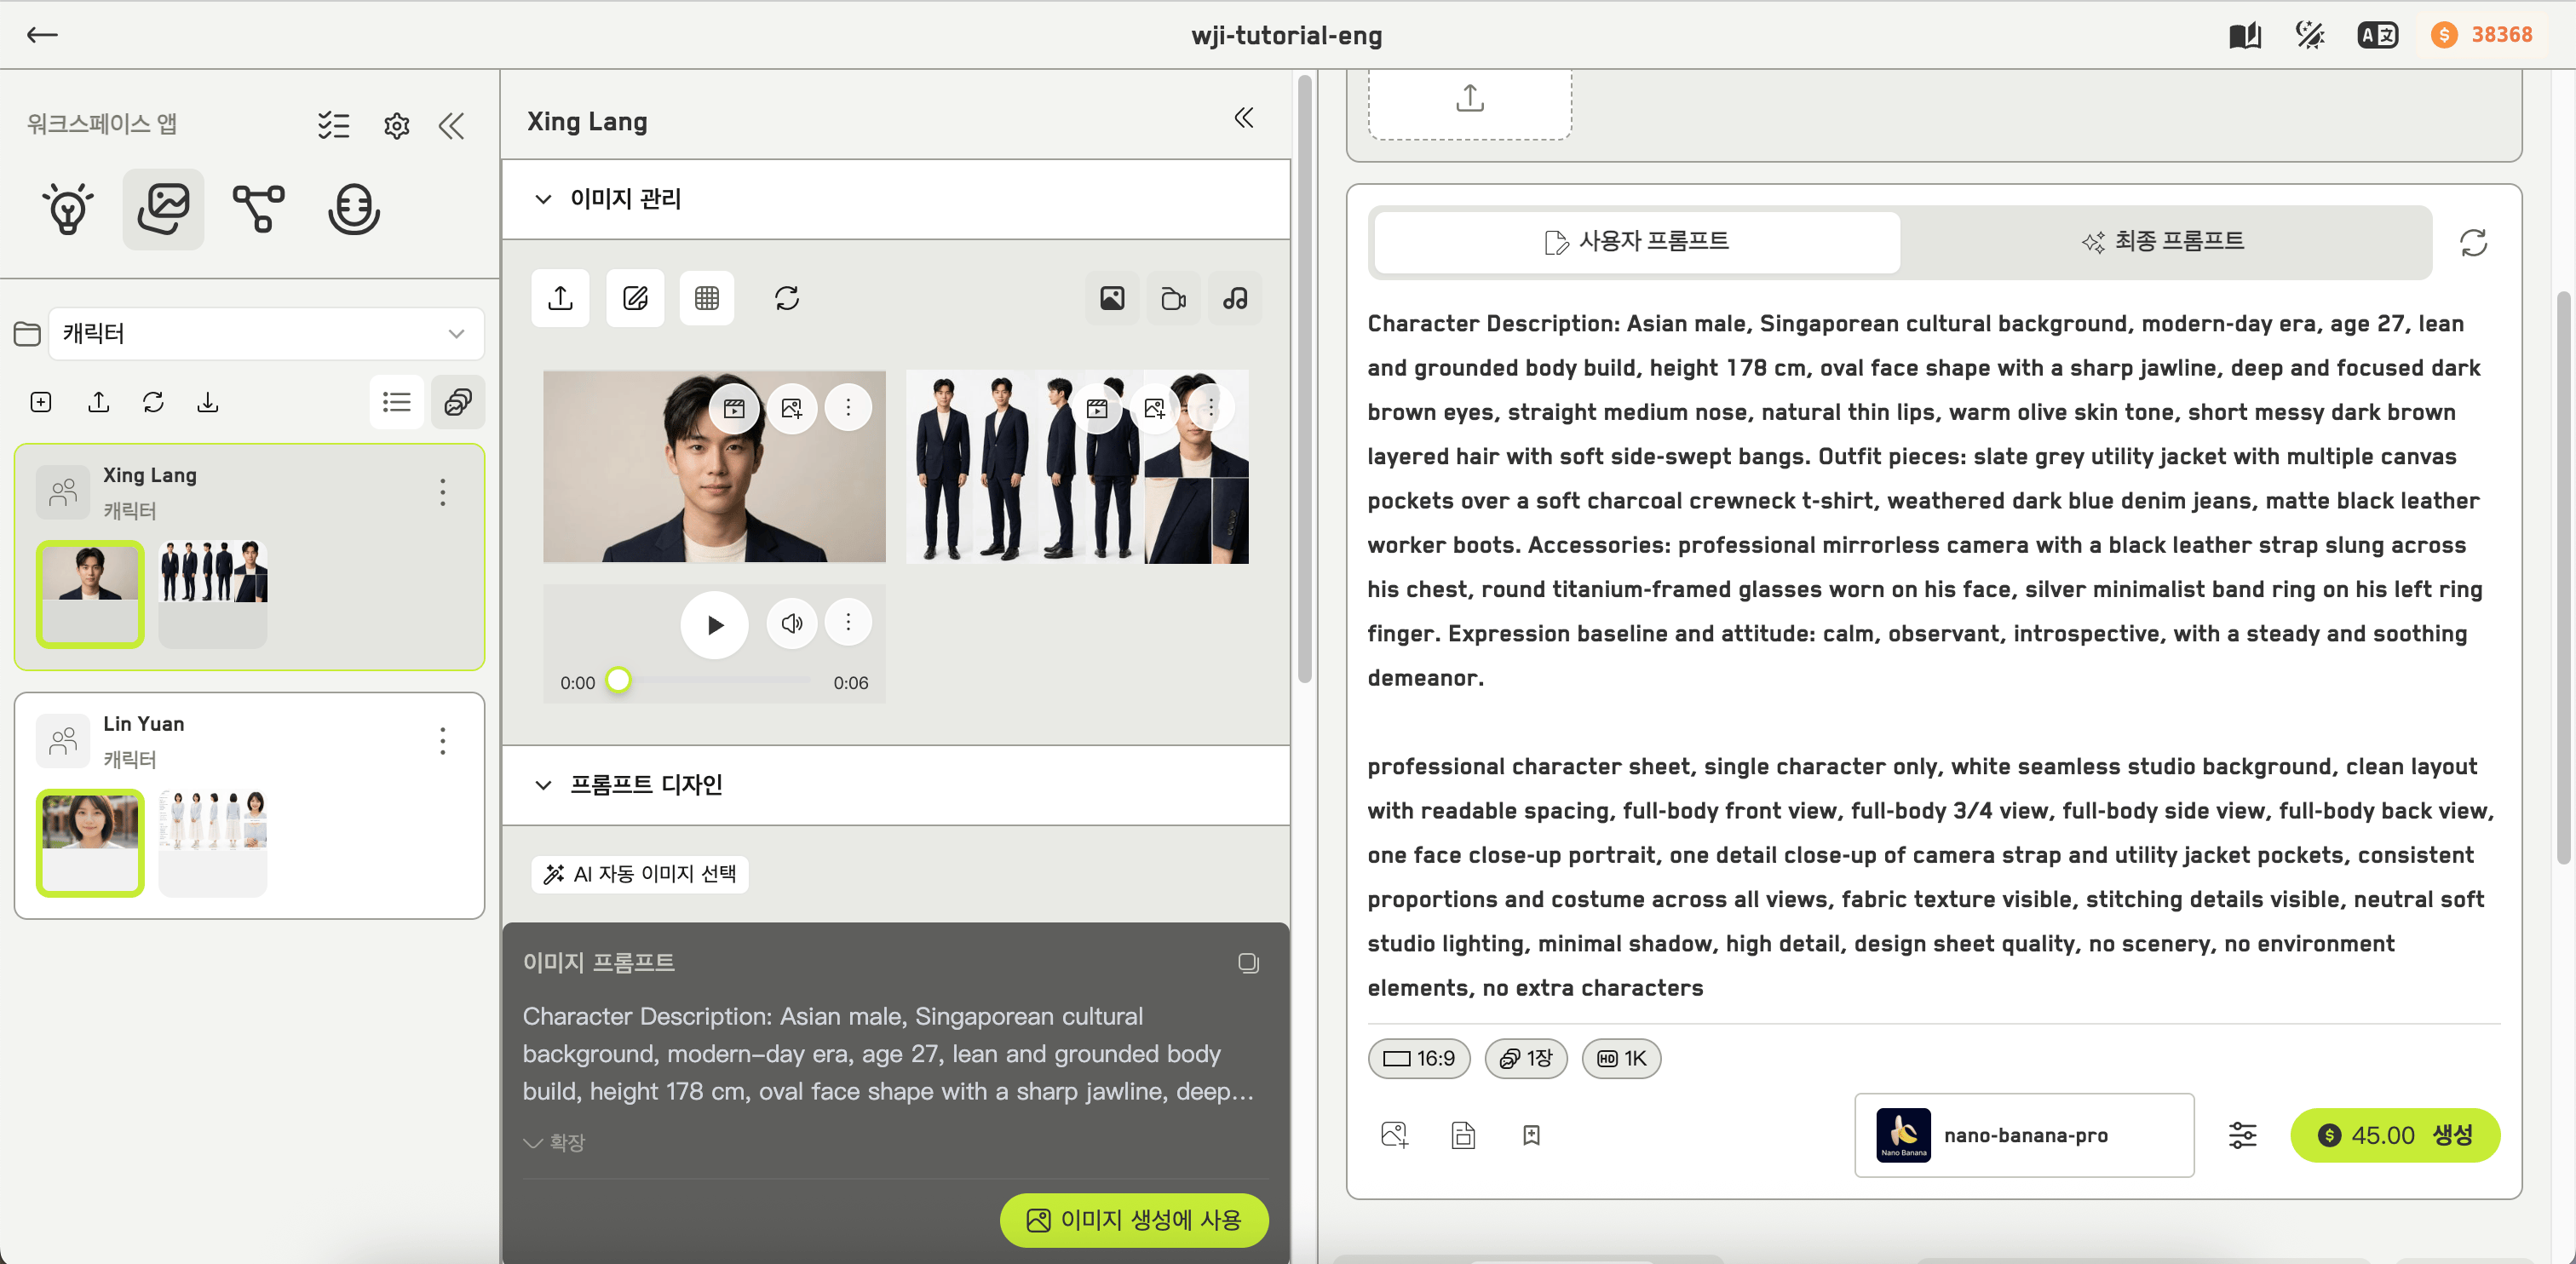Screen dimensions: 2576x1264
Task: Click AI 자동 이미지 선택 button
Action: pos(640,874)
